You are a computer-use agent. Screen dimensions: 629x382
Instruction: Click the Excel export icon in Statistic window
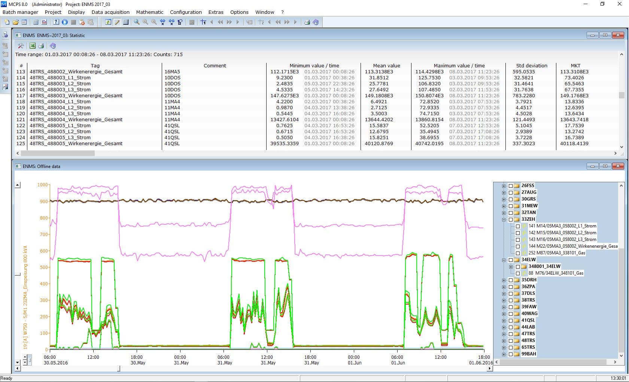tap(33, 46)
